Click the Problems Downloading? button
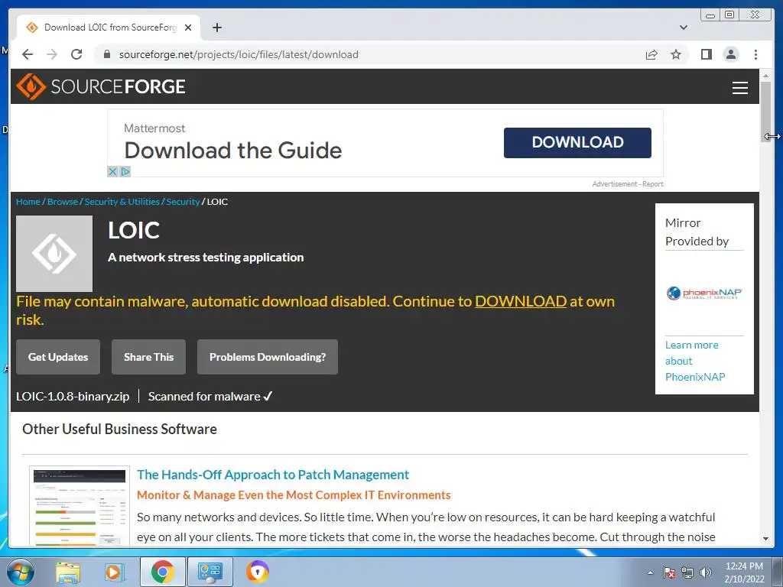The image size is (783, 587). point(267,357)
